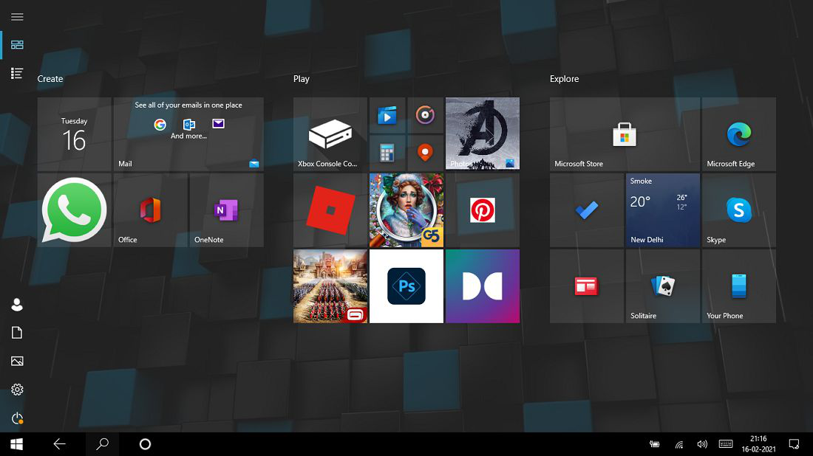The width and height of the screenshot is (813, 456).
Task: Open the WhatsApp tile
Action: point(74,210)
